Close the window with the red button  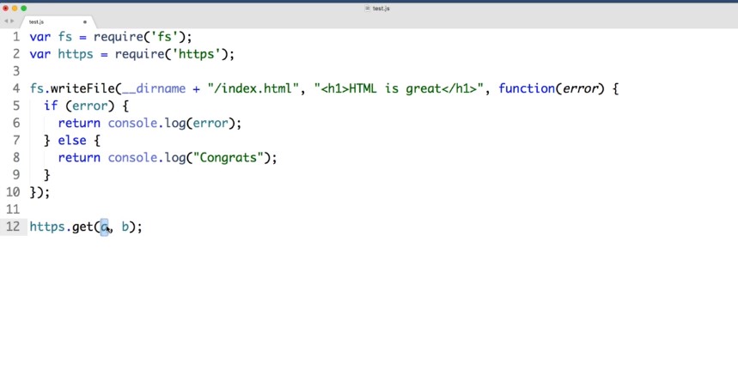click(x=6, y=8)
